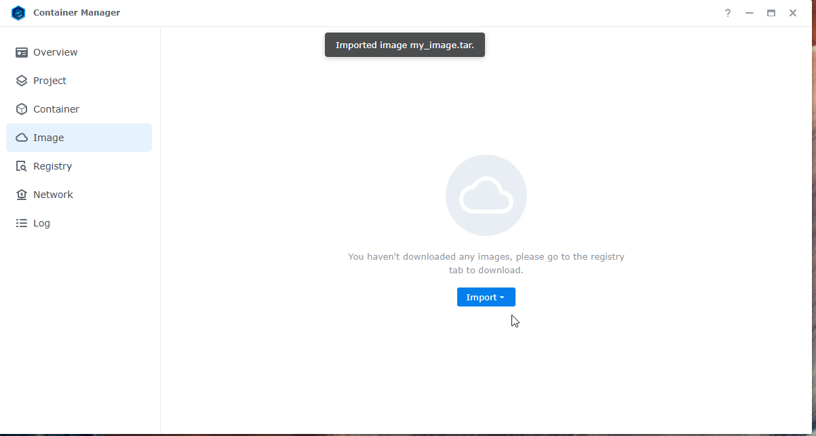
Task: Go to the Overview section label
Action: [55, 52]
